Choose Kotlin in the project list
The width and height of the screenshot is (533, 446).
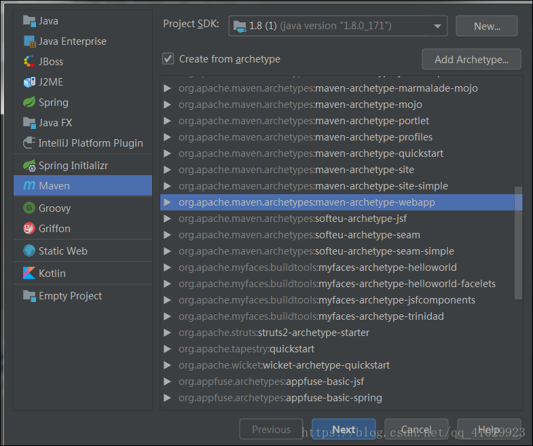83,273
